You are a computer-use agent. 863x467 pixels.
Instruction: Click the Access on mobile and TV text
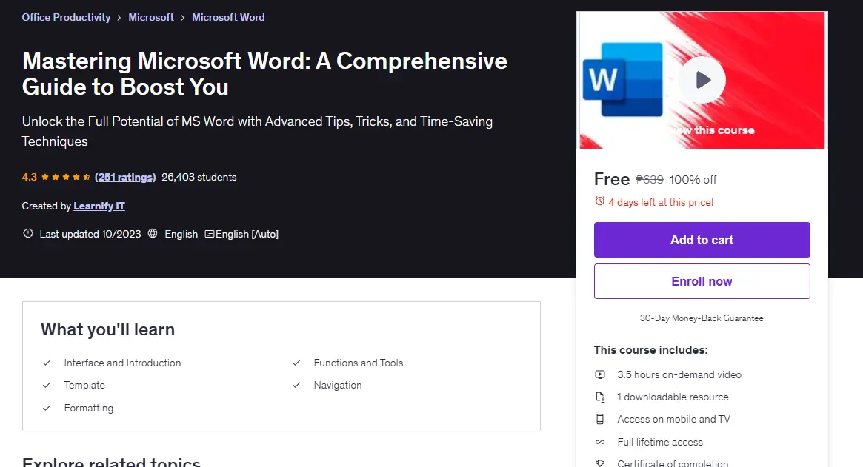[673, 419]
